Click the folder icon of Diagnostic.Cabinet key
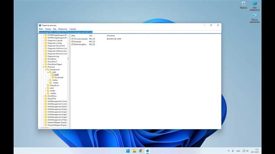The height and width of the screenshot is (154, 275). (46, 41)
